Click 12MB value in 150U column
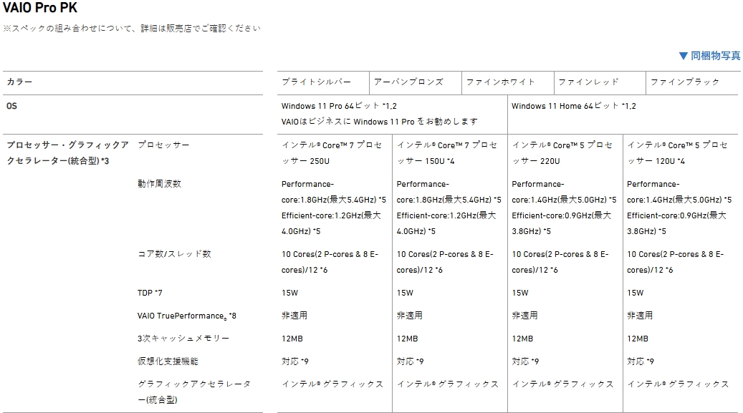Image resolution: width=743 pixels, height=413 pixels. pos(406,339)
